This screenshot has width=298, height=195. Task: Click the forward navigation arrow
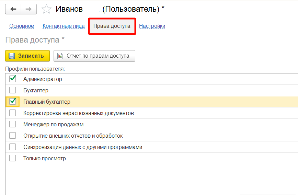29,9
